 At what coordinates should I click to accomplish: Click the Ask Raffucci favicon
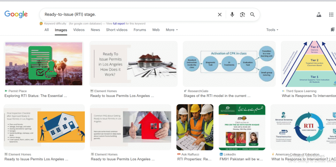pos(179,154)
